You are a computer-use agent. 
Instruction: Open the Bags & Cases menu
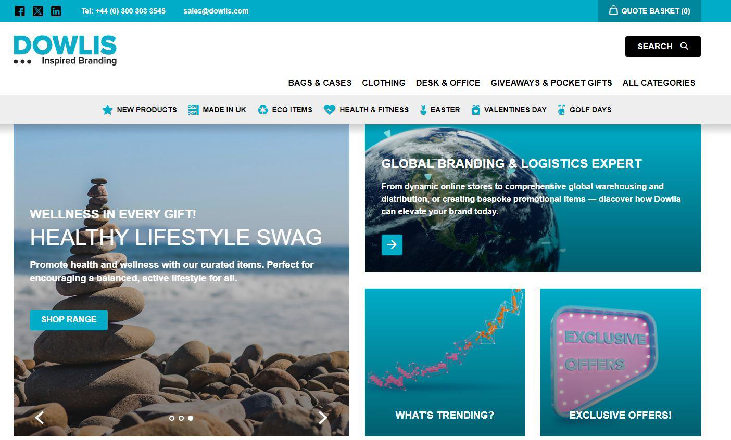coord(320,83)
